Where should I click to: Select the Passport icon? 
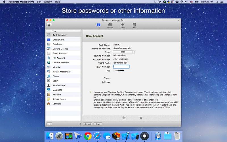[x=49, y=95]
